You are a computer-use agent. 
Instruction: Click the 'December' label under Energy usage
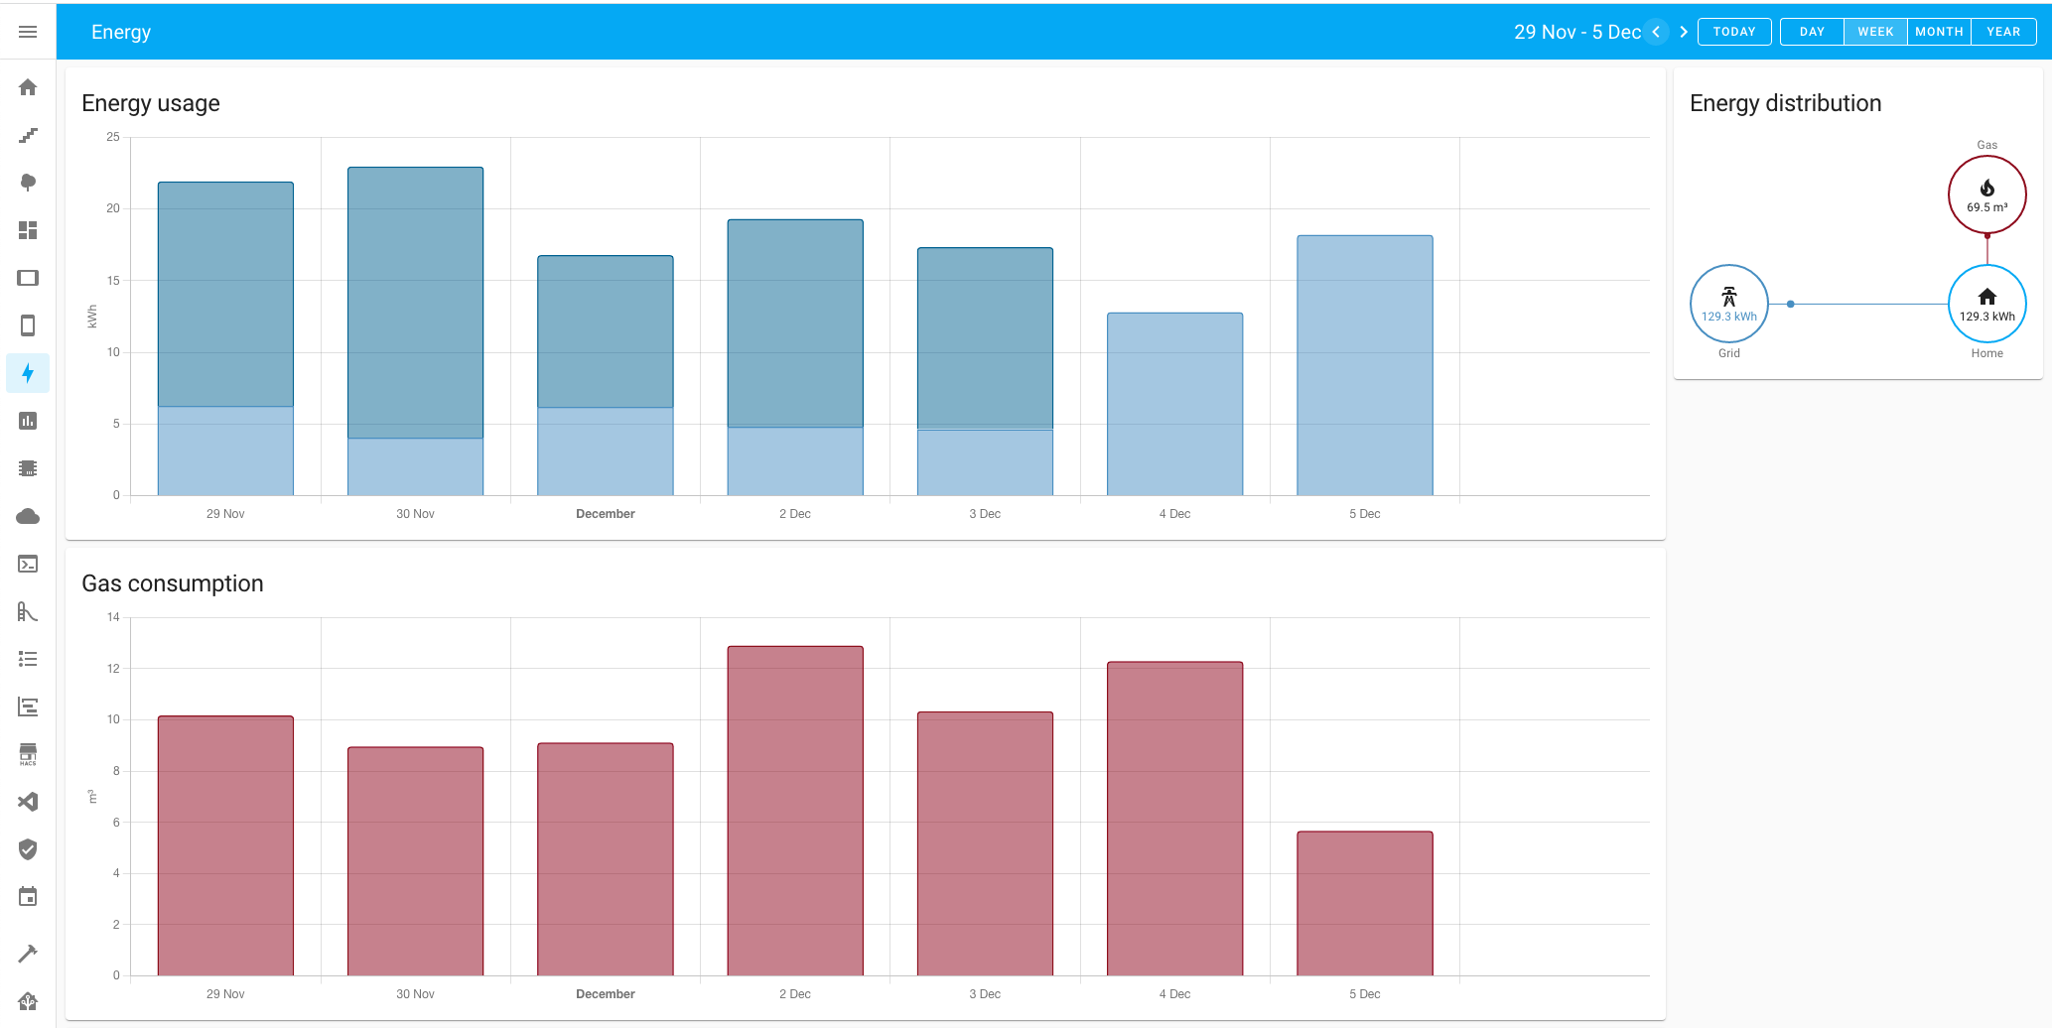[x=606, y=514]
